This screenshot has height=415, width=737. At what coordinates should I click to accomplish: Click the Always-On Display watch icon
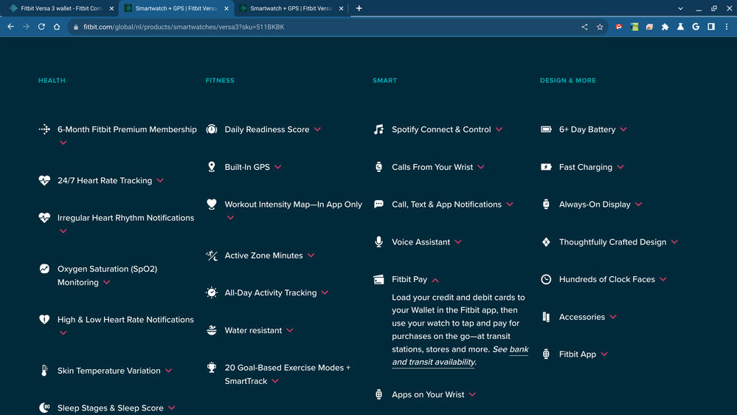(x=546, y=205)
